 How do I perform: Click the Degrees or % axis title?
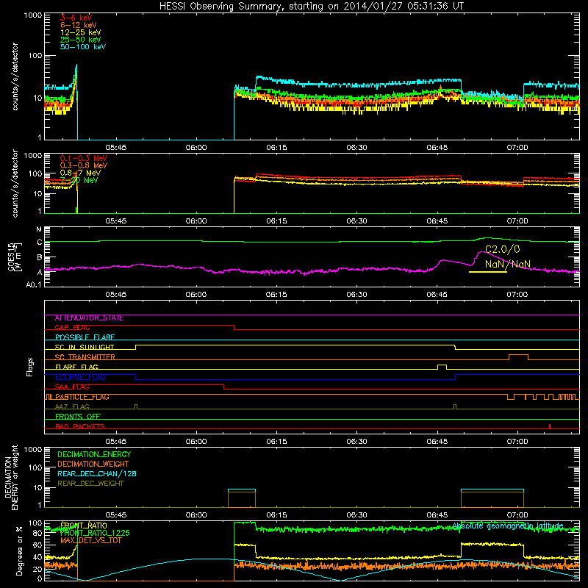point(20,551)
